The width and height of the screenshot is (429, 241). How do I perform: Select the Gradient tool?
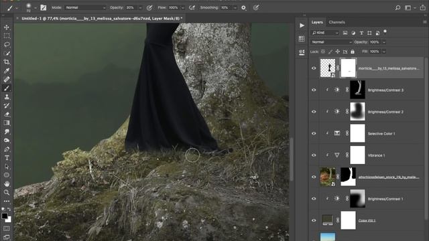(x=7, y=123)
